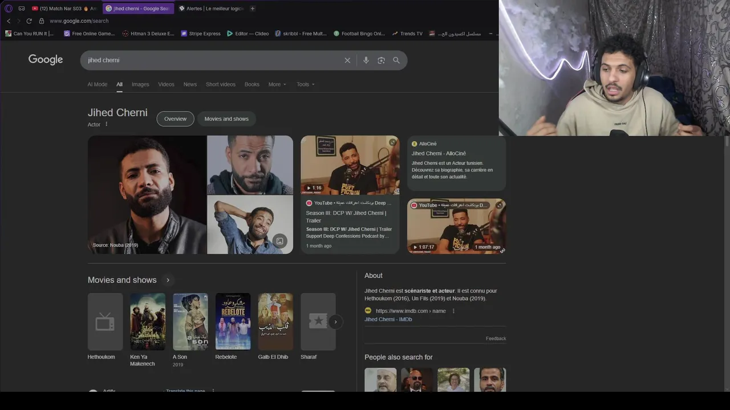Image resolution: width=730 pixels, height=410 pixels.
Task: Submit search with magnifier icon
Action: point(396,60)
